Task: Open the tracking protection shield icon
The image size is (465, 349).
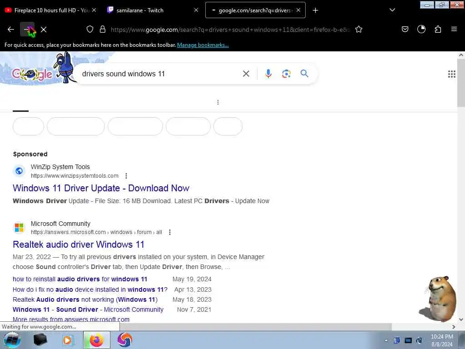Action: [x=90, y=29]
